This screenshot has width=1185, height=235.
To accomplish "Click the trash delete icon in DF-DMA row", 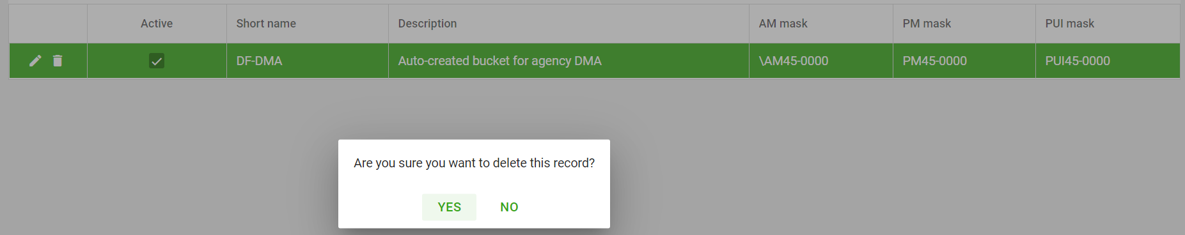I will point(58,61).
